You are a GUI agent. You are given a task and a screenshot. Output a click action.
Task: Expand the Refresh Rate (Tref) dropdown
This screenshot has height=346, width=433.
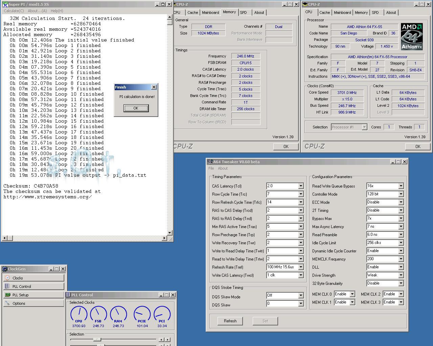coord(301,267)
